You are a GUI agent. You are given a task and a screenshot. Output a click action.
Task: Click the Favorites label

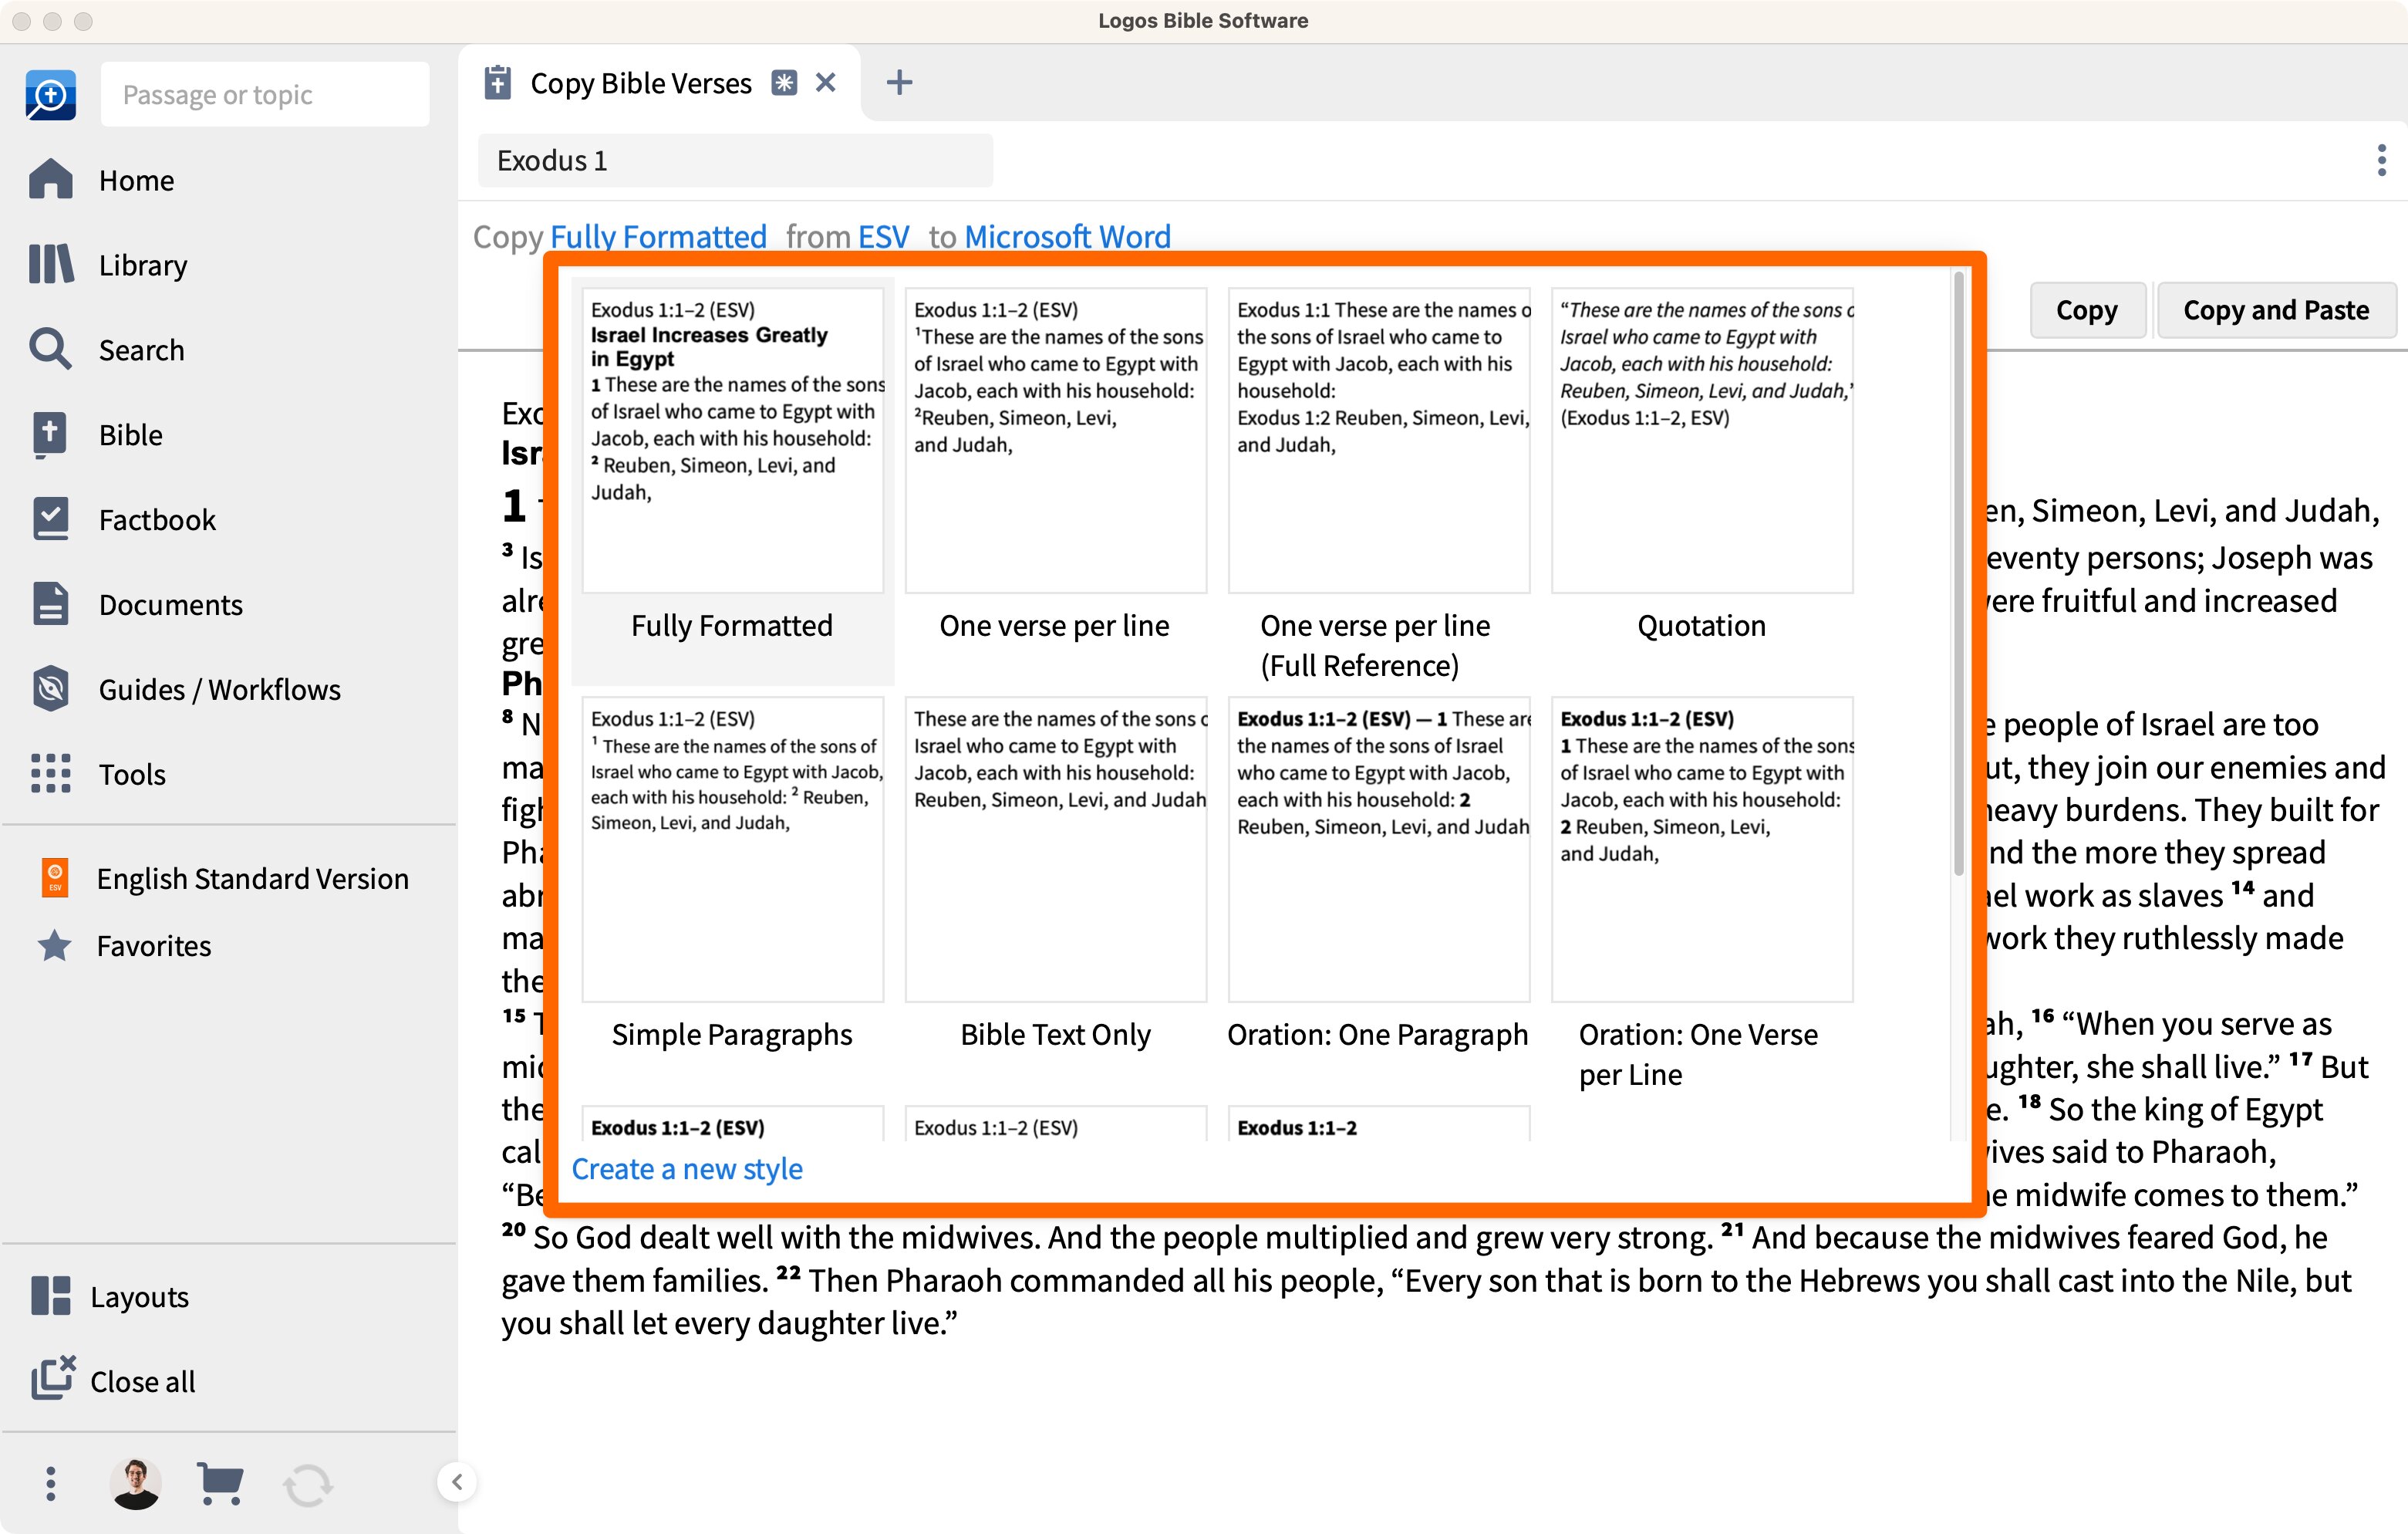tap(154, 945)
